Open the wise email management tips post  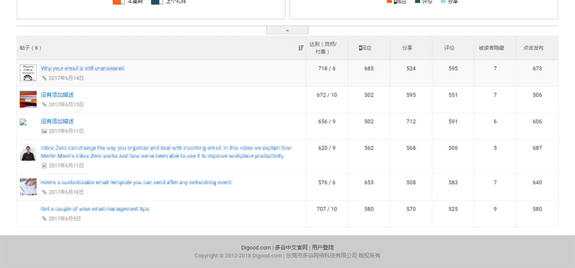[95, 209]
